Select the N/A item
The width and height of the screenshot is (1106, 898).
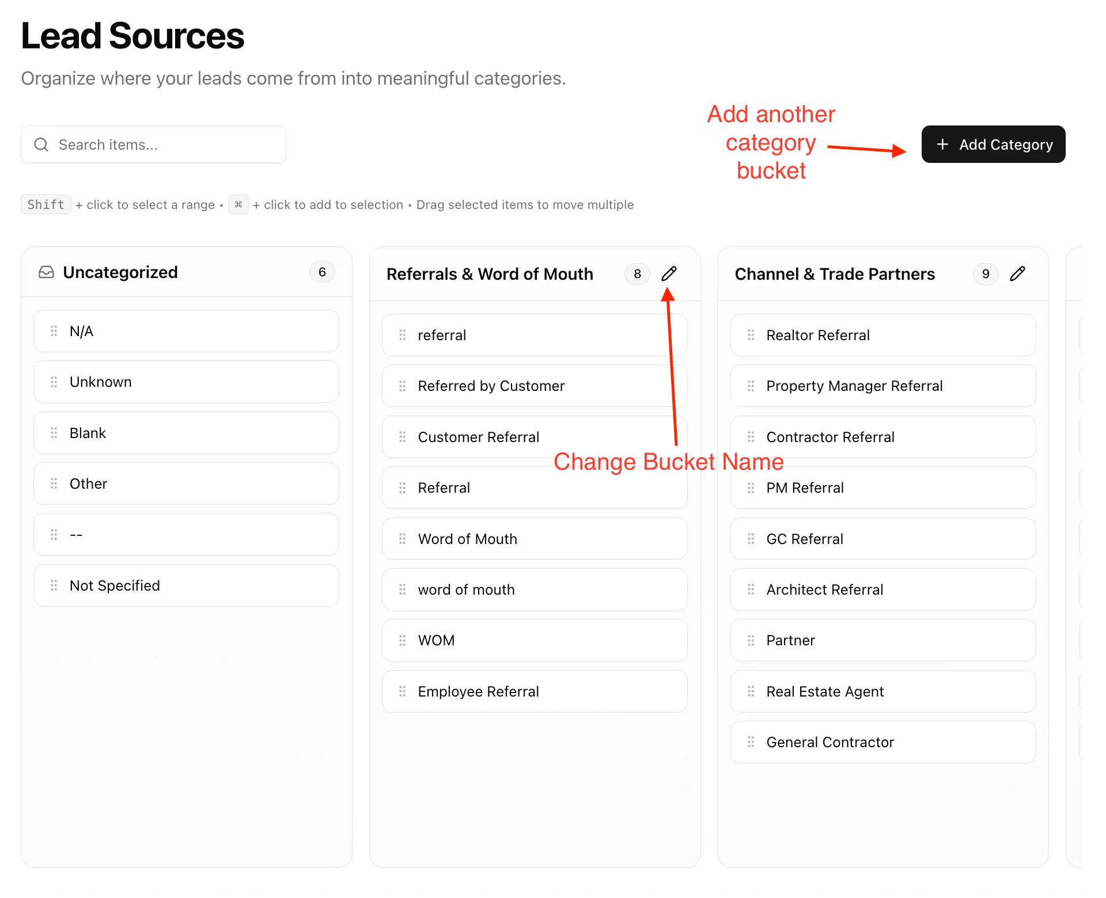click(x=186, y=331)
